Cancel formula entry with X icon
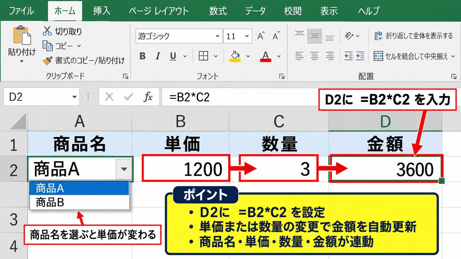 click(109, 97)
